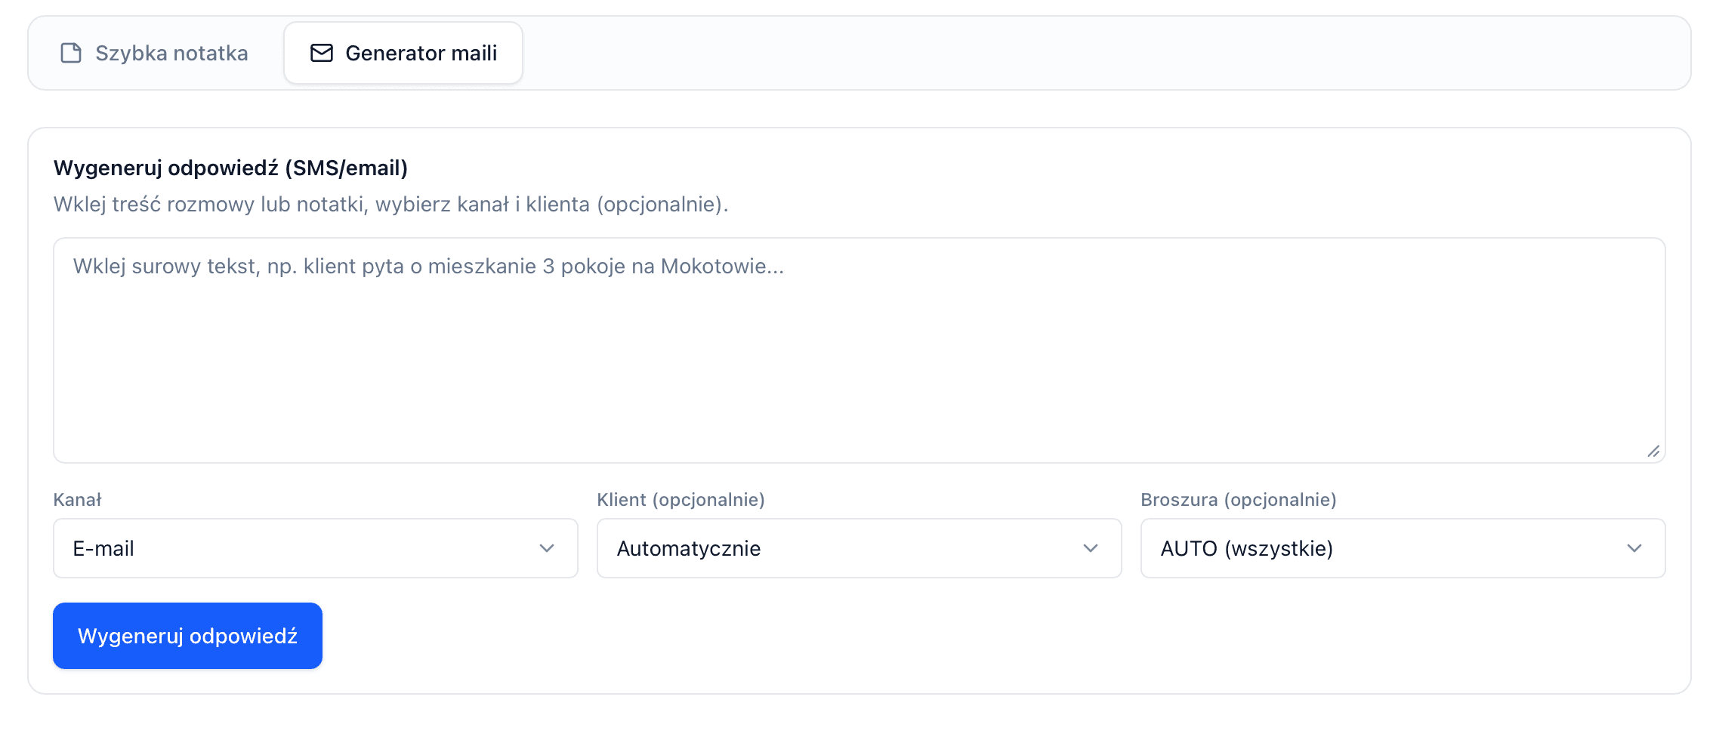Click the textarea resize handle
The width and height of the screenshot is (1713, 743).
tap(1656, 450)
